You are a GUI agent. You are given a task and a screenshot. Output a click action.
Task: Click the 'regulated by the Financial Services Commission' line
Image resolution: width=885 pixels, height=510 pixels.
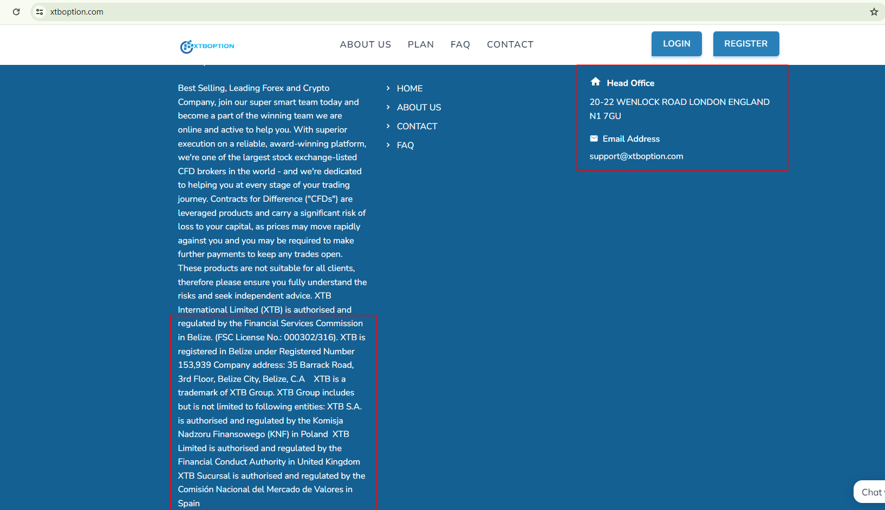(270, 323)
